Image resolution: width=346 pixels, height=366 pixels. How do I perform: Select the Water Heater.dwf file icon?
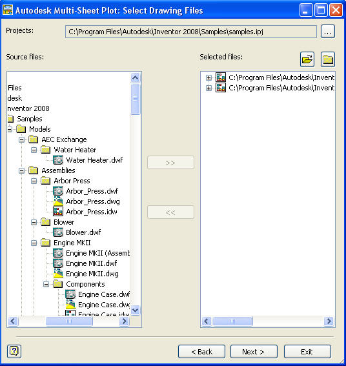tap(58, 160)
